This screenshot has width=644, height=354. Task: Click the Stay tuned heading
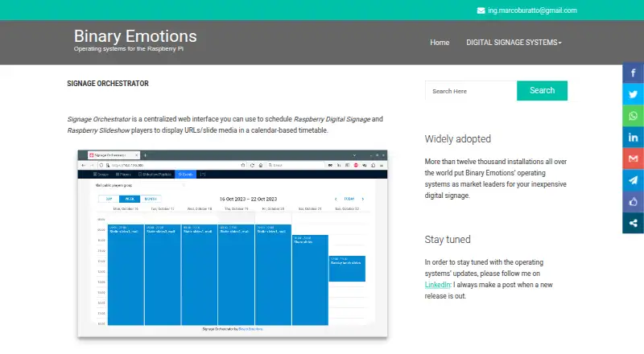448,240
